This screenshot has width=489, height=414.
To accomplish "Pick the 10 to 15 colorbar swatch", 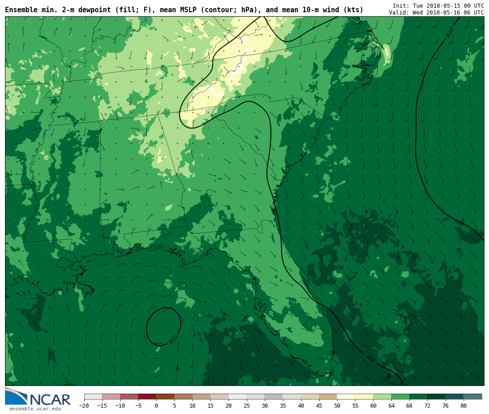I will [x=202, y=396].
